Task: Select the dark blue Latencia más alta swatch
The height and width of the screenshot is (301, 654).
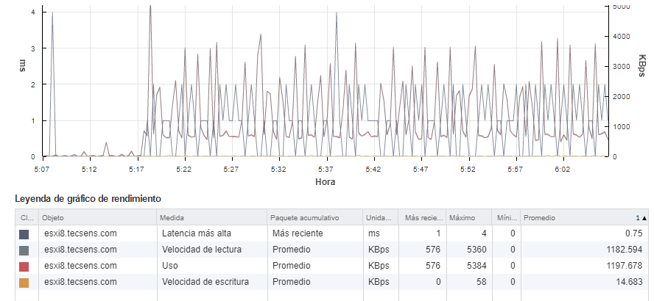Action: tap(24, 234)
